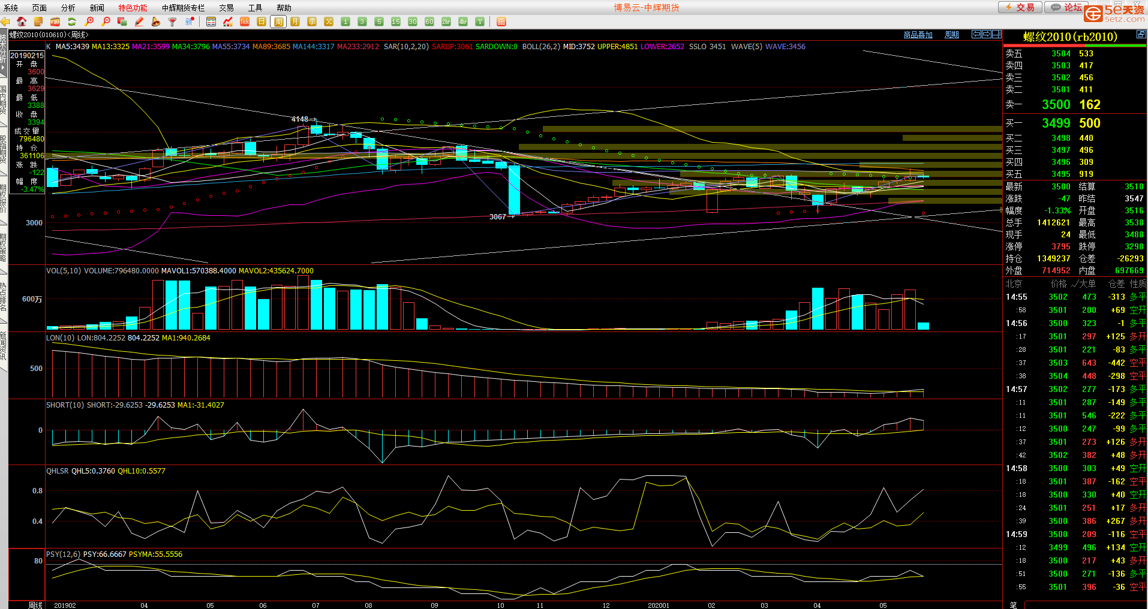
Task: Click the right arrow box above chart
Action: tap(987, 34)
